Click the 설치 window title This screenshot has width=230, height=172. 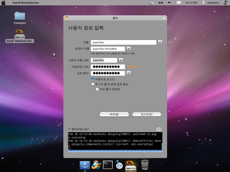(115, 18)
